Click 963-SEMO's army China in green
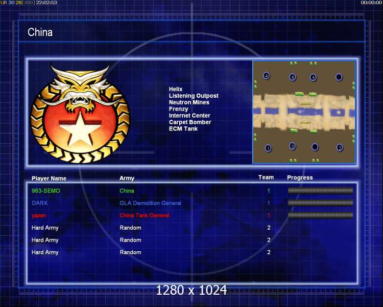Screen dimensions: 383x307 [127, 191]
